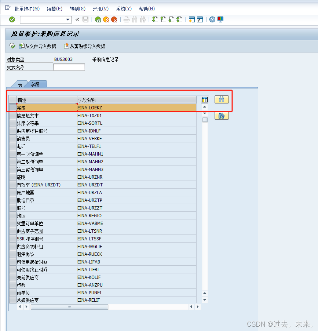Open the SAP Help icon
Viewport: 318px width, 331px height.
(212, 19)
